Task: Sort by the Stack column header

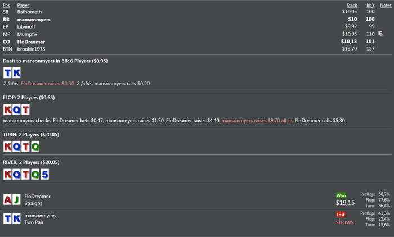Action: tap(351, 5)
